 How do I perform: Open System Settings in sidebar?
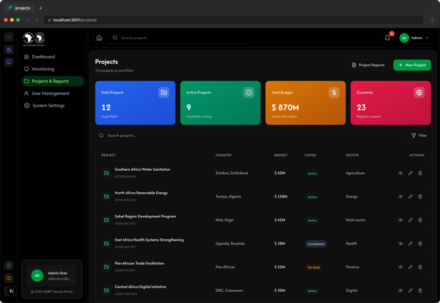53,105
